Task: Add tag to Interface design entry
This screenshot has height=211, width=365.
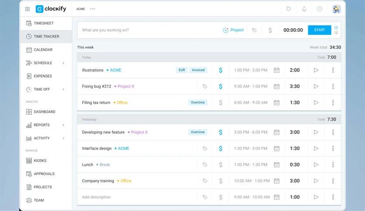Action: coord(205,149)
